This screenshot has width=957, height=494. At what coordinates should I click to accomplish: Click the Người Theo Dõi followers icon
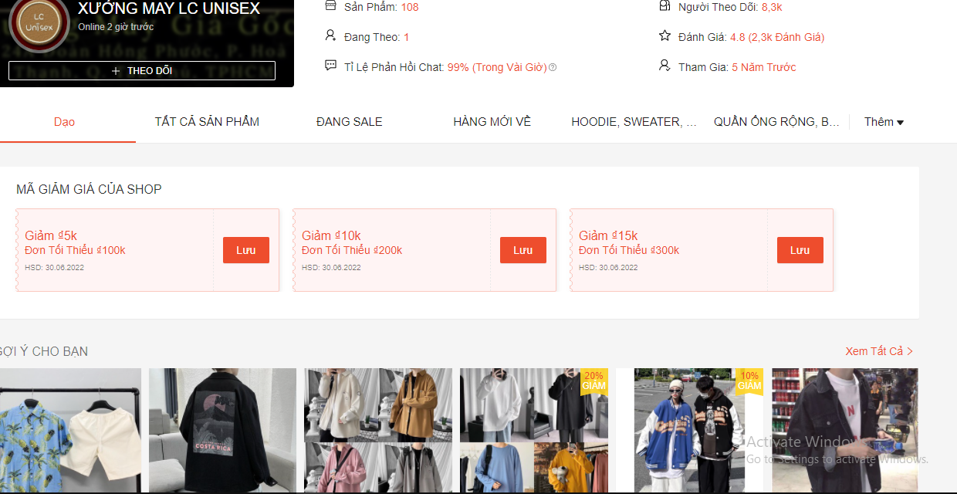[x=664, y=5]
